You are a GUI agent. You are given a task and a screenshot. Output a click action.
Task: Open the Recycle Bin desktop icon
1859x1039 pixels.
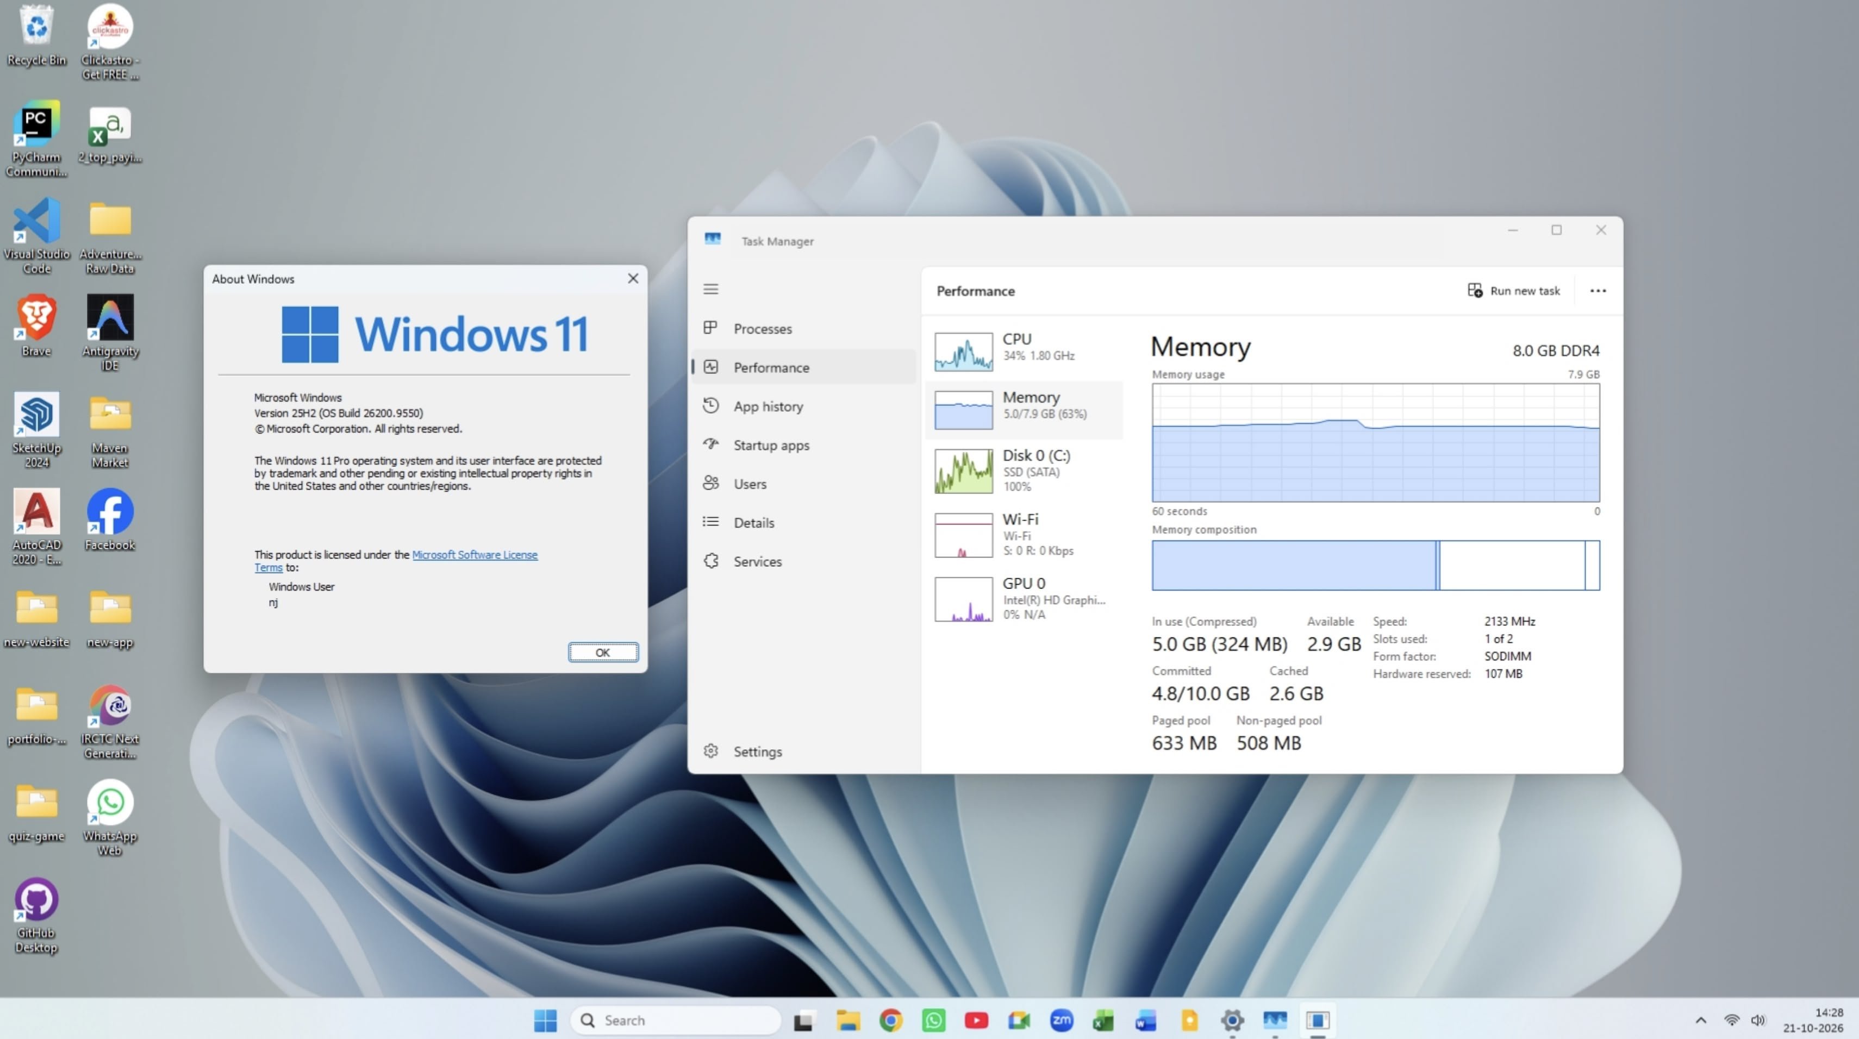[x=36, y=36]
